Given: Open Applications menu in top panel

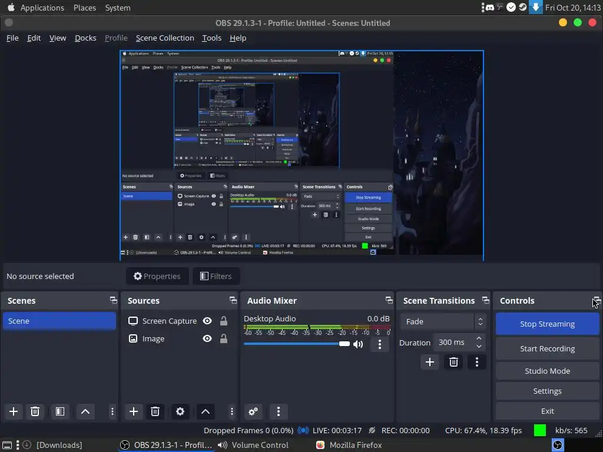Looking at the screenshot, I should pyautogui.click(x=42, y=8).
